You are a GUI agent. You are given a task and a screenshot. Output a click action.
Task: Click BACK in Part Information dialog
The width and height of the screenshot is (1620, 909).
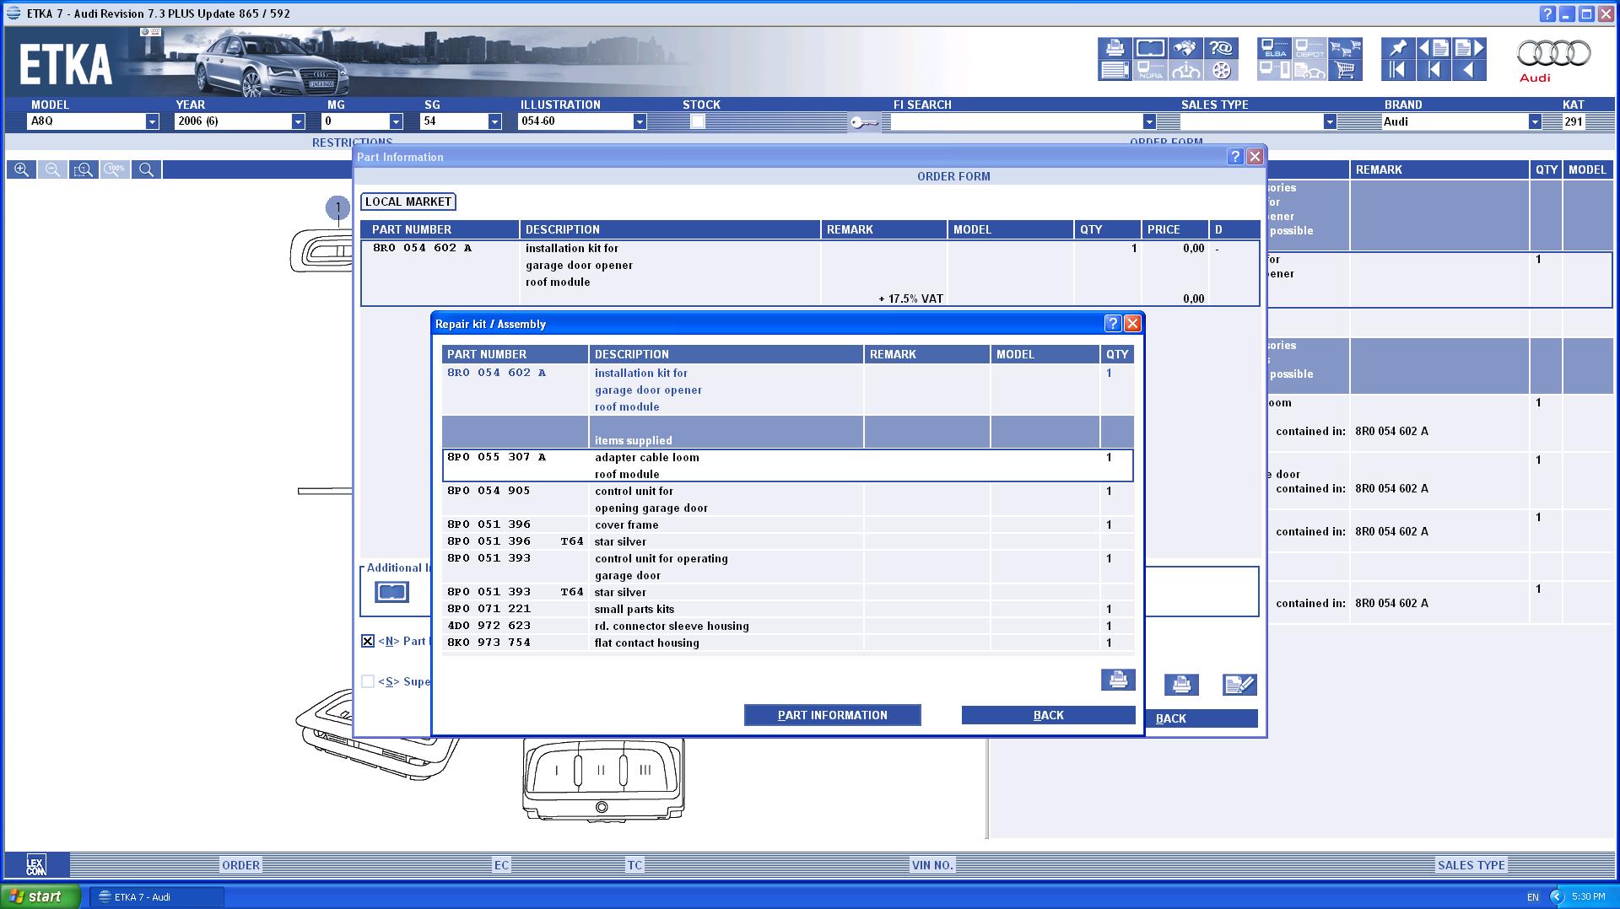coord(1202,718)
